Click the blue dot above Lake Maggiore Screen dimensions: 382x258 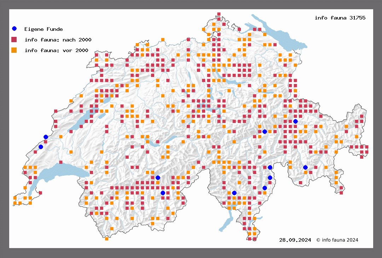(234, 193)
